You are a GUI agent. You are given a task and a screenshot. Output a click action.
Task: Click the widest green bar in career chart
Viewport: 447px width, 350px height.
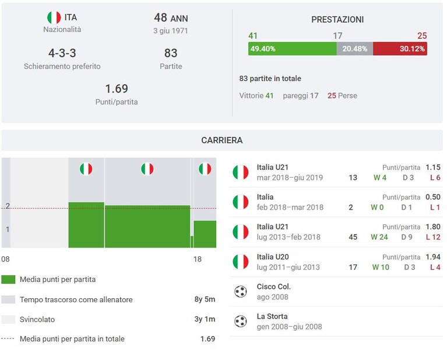147,227
